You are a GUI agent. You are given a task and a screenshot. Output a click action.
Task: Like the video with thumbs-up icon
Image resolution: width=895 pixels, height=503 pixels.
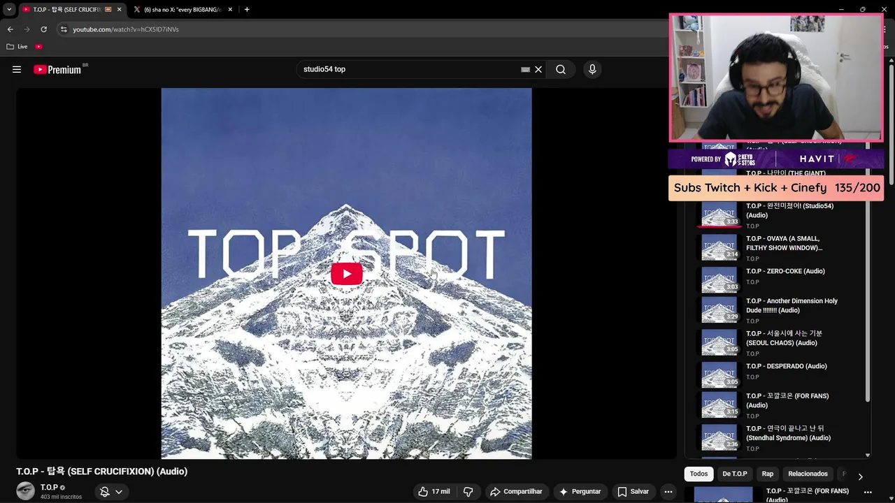click(434, 492)
